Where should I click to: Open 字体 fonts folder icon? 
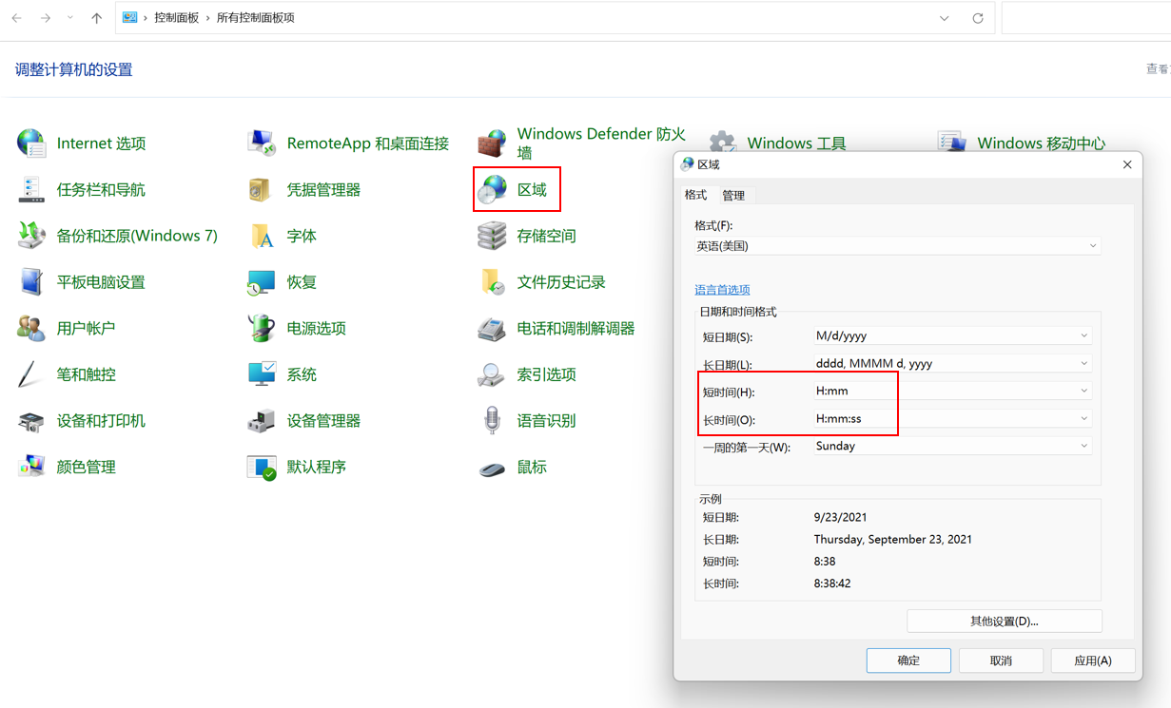262,236
